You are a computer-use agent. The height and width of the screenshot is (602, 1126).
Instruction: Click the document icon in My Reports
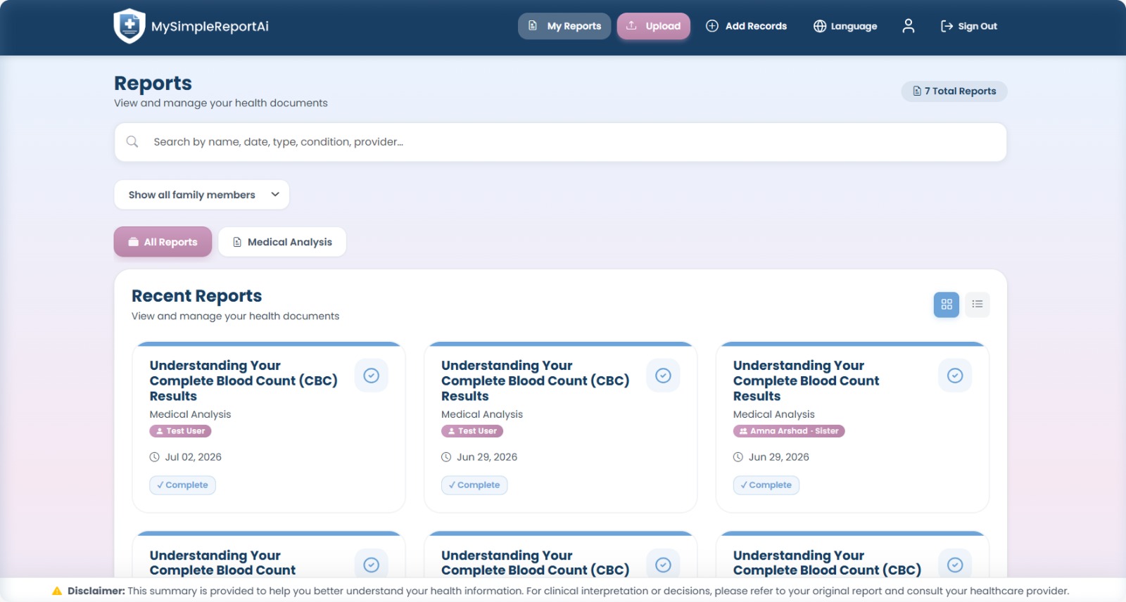pyautogui.click(x=533, y=26)
